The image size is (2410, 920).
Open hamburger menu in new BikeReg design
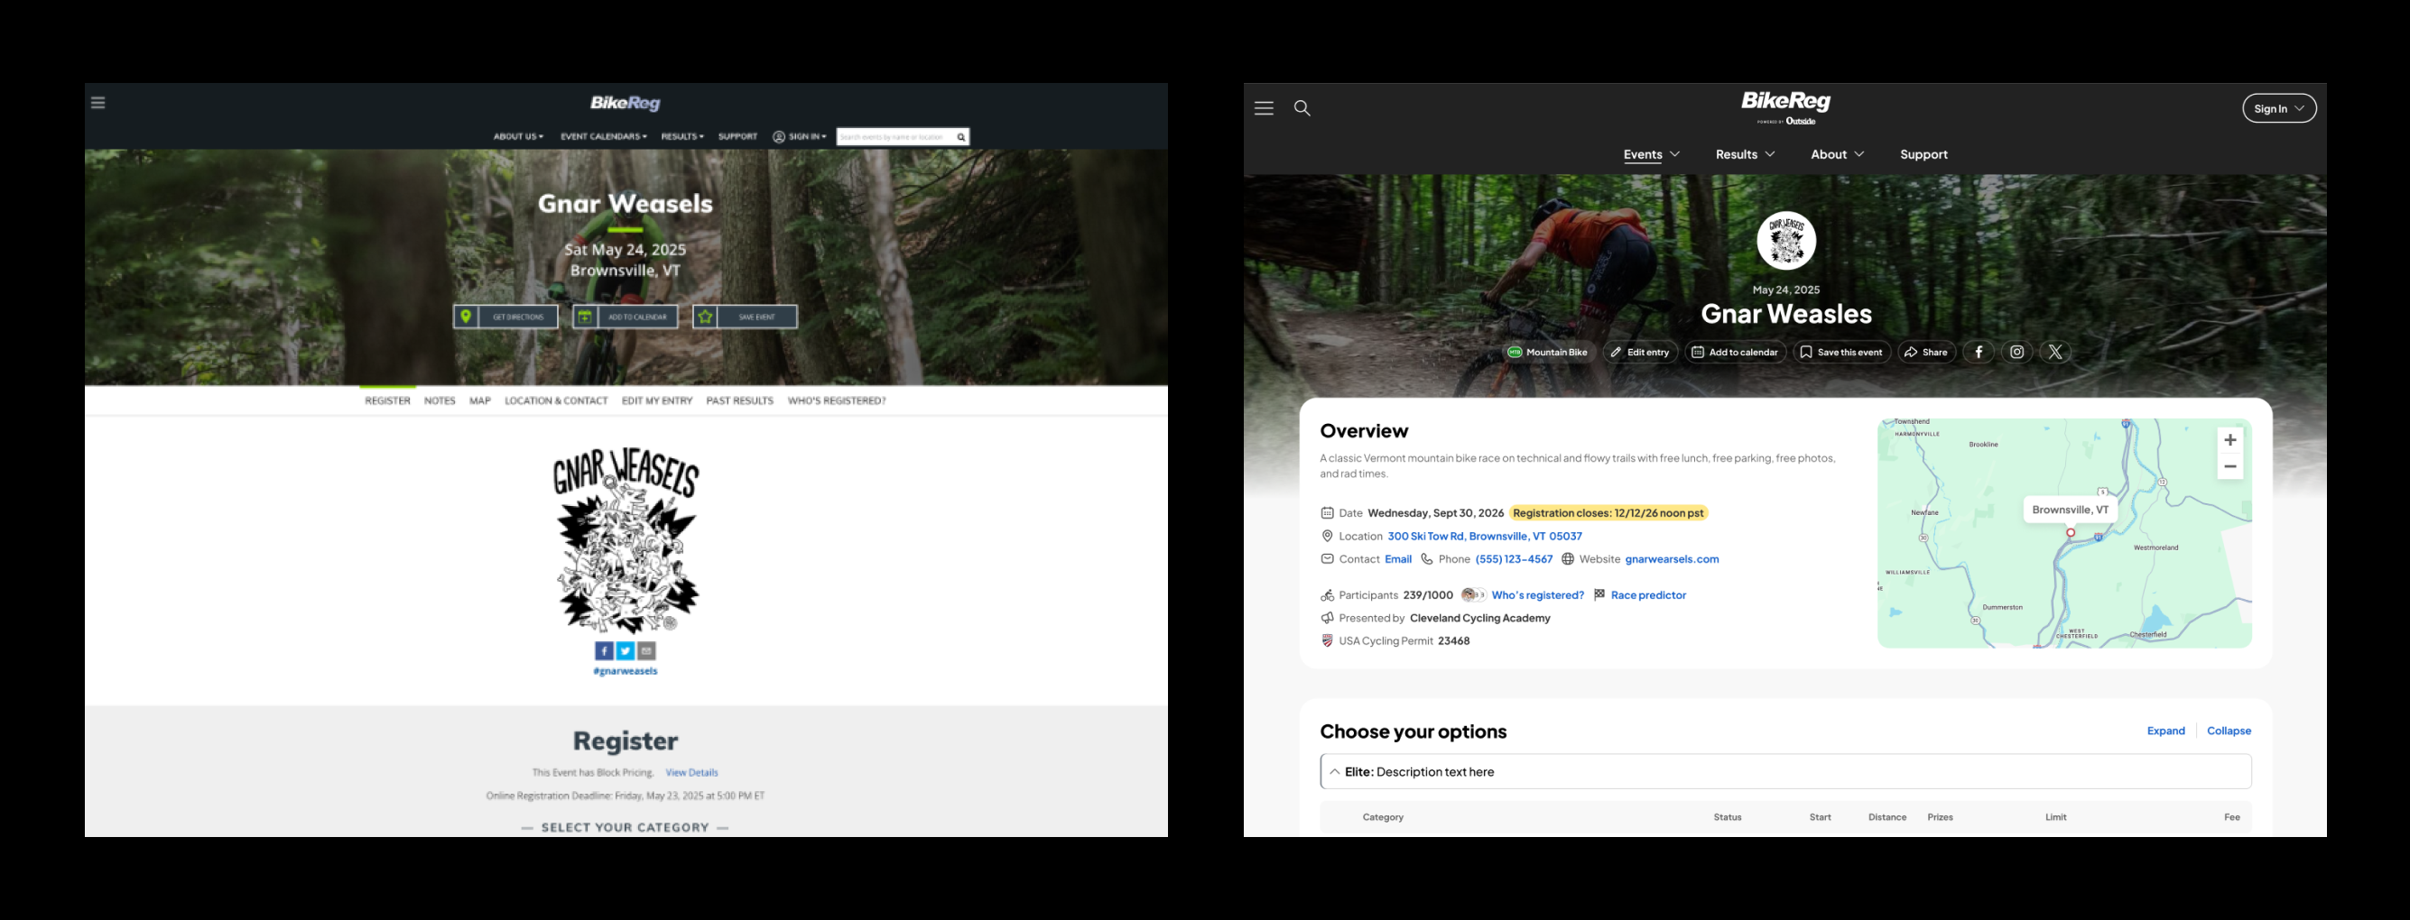click(x=1264, y=108)
